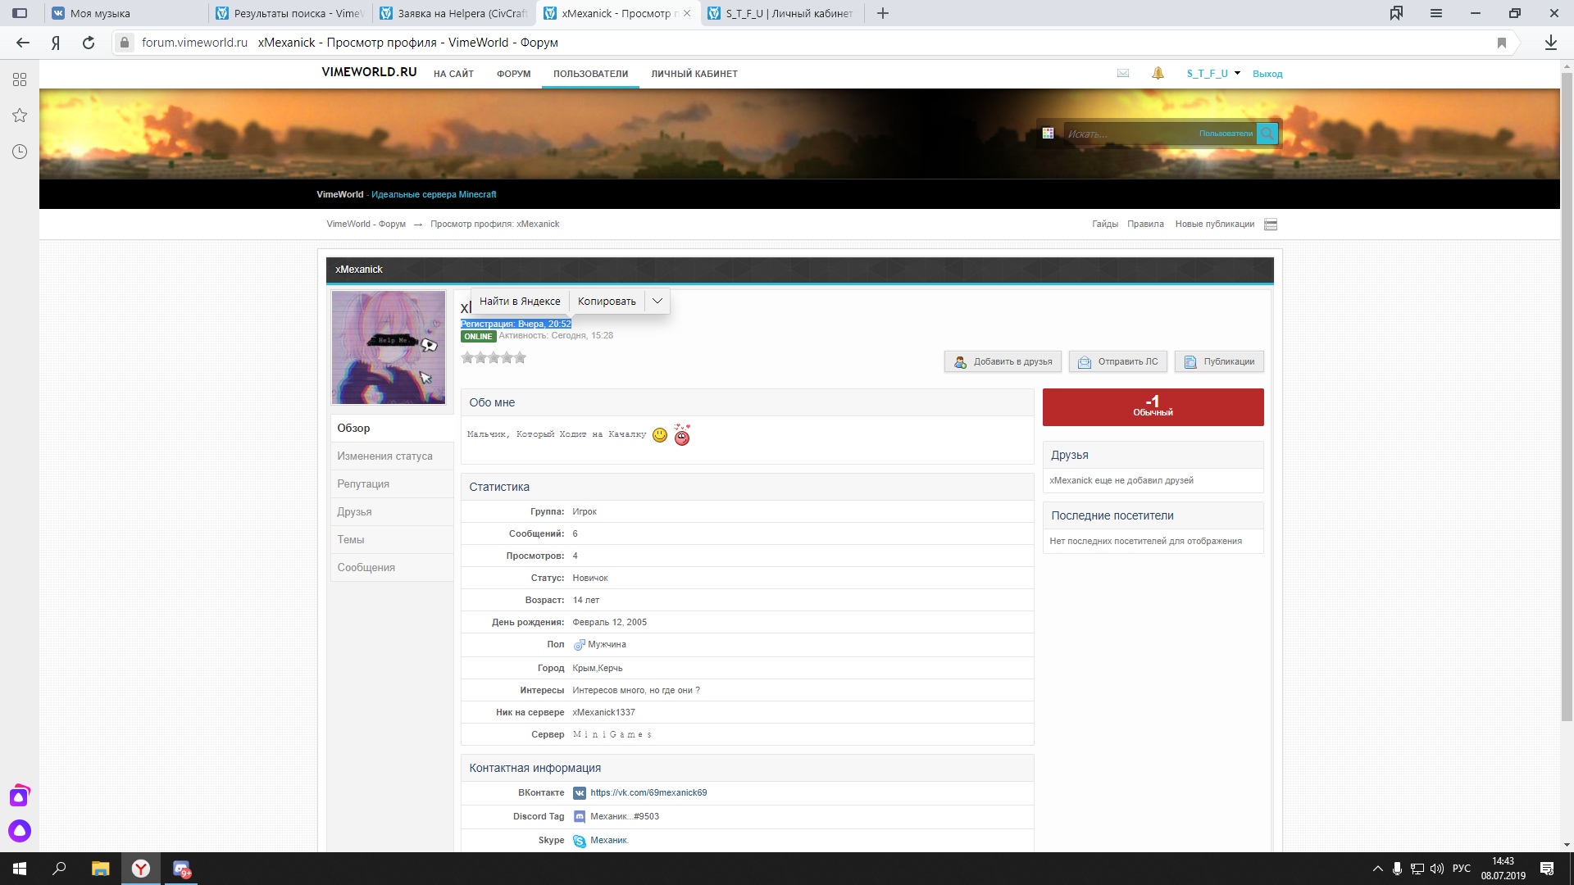Open Yandex Browser in taskbar
Screen dimensions: 1574x885
point(141,869)
